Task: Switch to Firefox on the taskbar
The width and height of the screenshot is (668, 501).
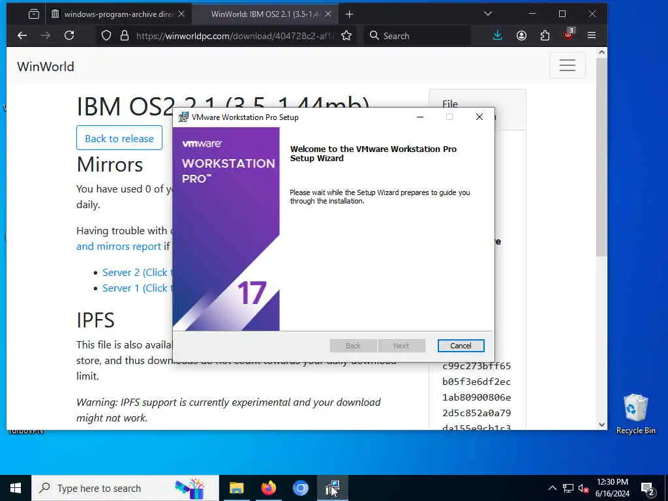Action: point(268,488)
